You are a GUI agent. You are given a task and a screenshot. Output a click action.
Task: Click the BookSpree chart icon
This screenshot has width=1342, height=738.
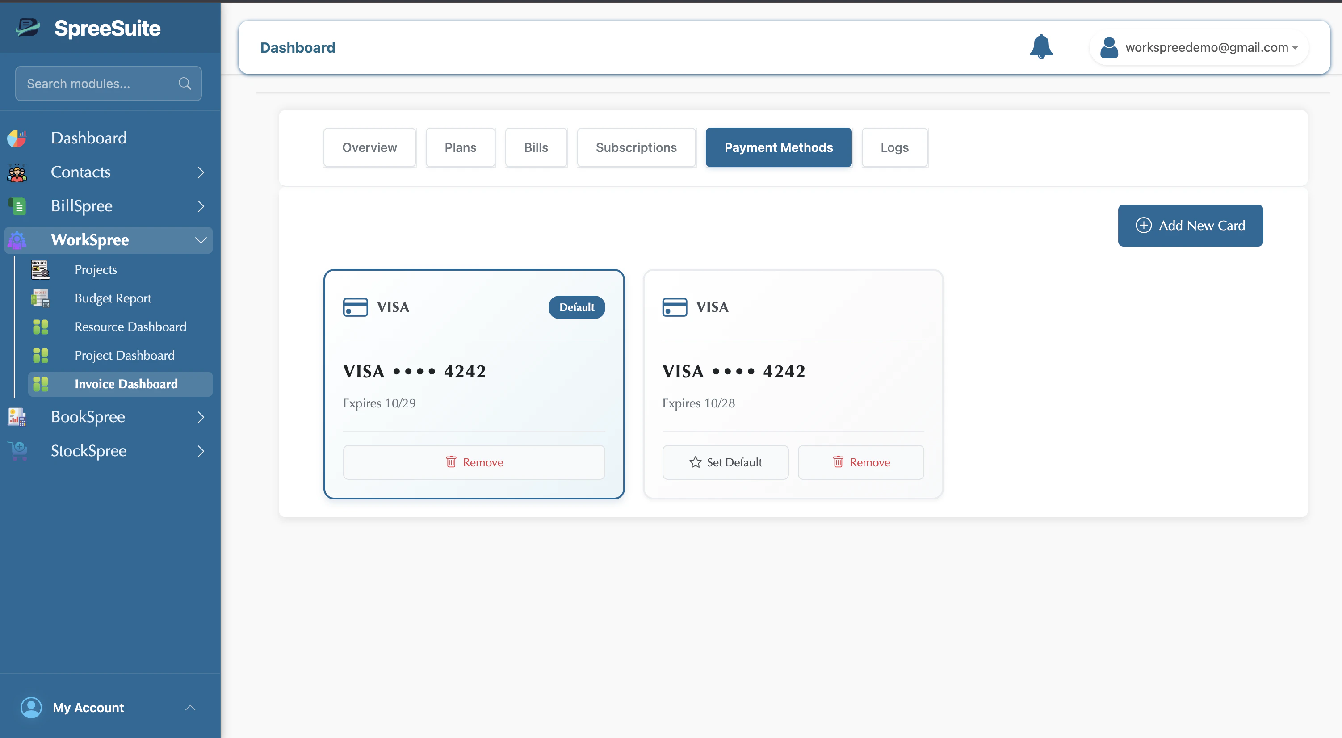17,417
